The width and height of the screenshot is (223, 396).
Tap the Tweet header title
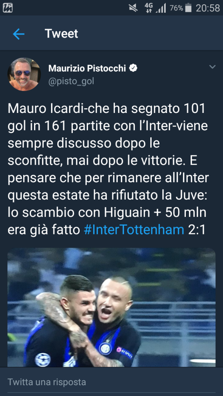pos(62,34)
